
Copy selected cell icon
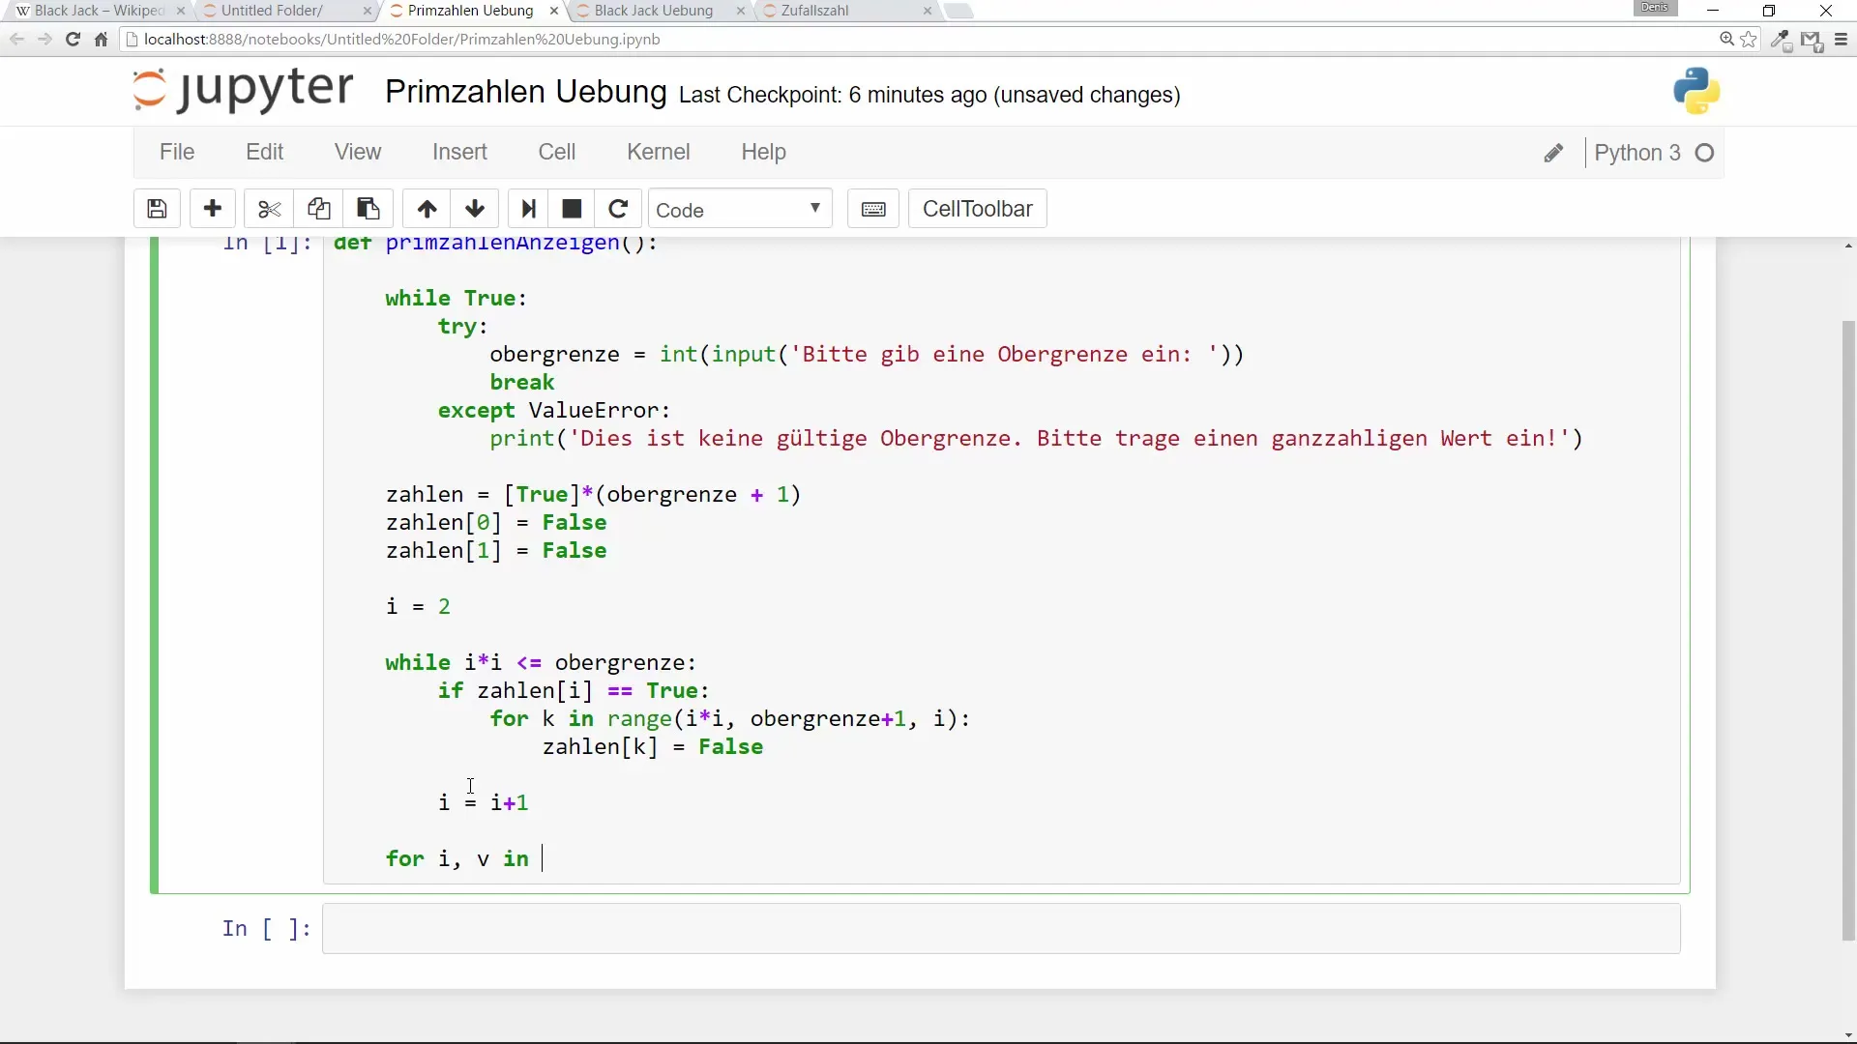[x=318, y=209]
